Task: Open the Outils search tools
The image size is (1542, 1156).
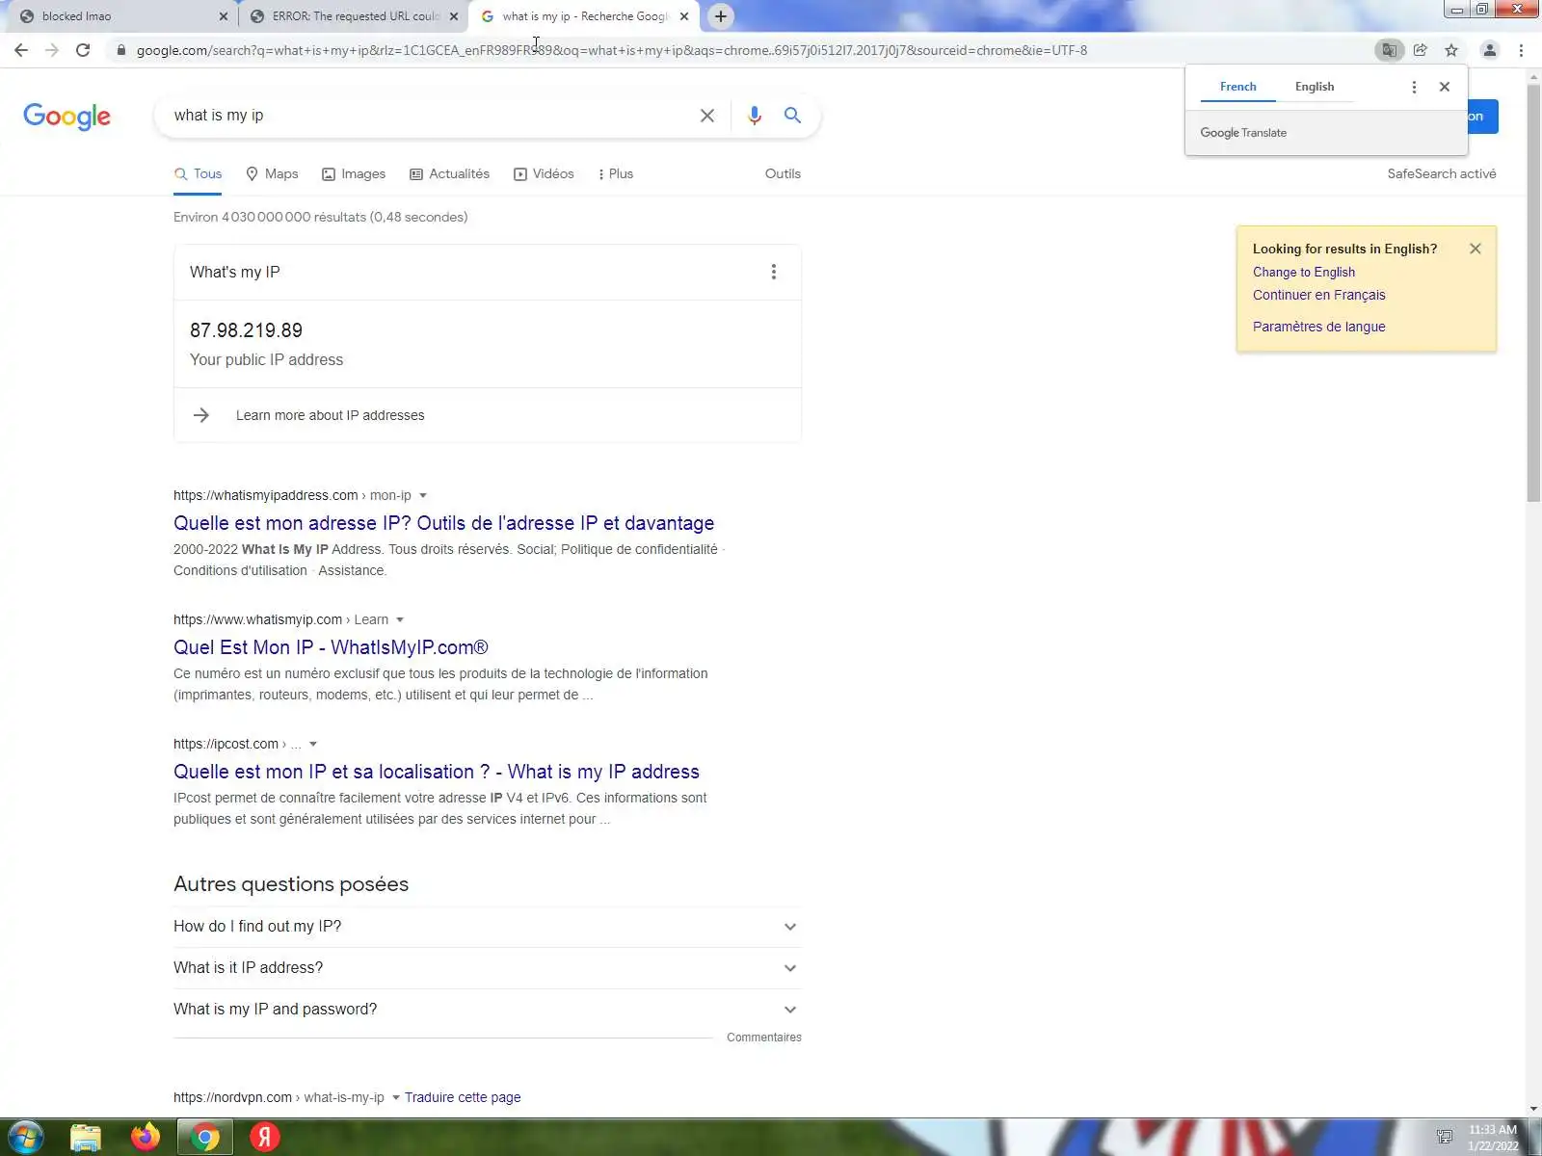Action: pyautogui.click(x=783, y=174)
